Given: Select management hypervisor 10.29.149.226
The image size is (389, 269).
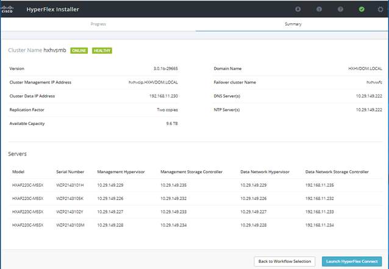Looking at the screenshot, I should [x=110, y=198].
